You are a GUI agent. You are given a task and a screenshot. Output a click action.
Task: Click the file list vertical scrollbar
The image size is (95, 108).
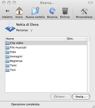[89, 66]
